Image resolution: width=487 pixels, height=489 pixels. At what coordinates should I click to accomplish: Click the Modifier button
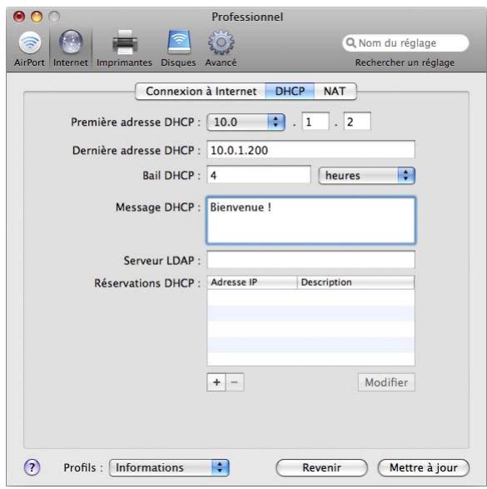pos(386,382)
